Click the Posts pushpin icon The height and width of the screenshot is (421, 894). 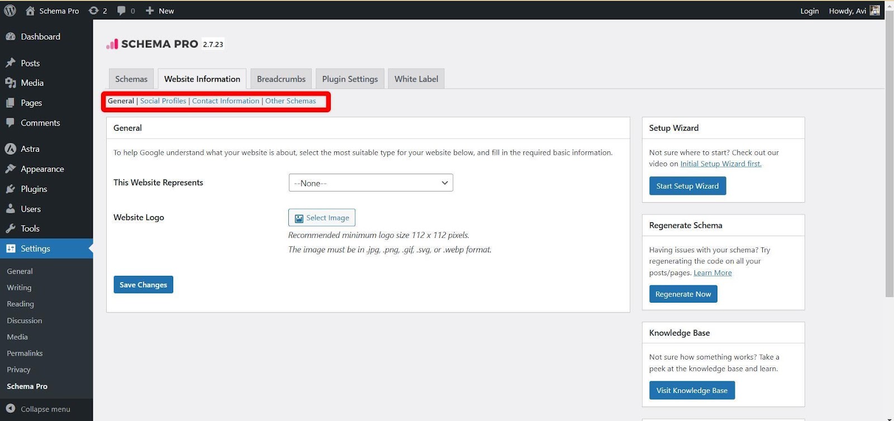coord(11,63)
